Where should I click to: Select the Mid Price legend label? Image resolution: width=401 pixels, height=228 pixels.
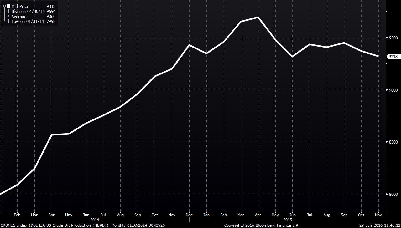[20, 6]
